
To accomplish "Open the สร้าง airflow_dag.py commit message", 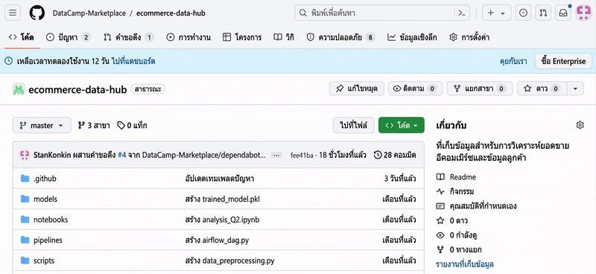I will click(217, 240).
